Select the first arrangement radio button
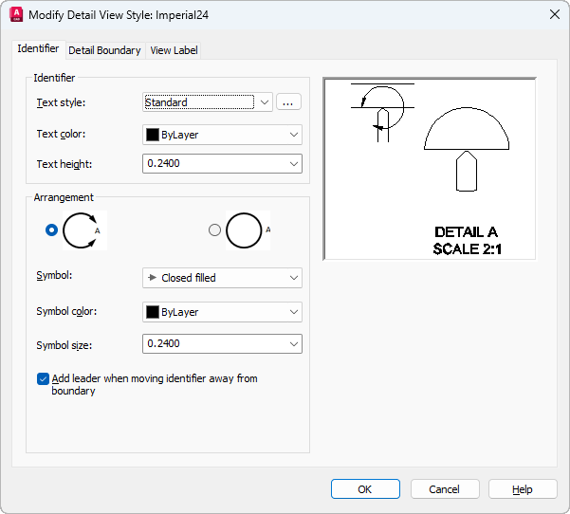Screen dimensions: 570x514 pyautogui.click(x=51, y=229)
